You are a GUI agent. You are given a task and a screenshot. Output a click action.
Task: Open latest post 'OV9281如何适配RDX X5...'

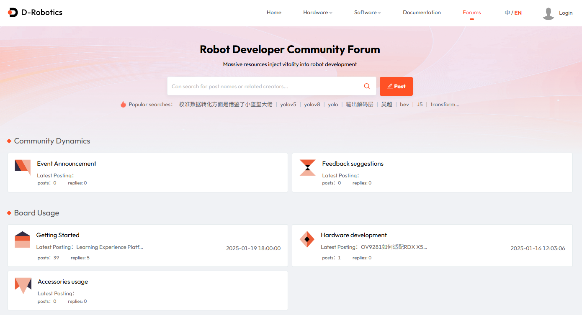click(x=394, y=247)
